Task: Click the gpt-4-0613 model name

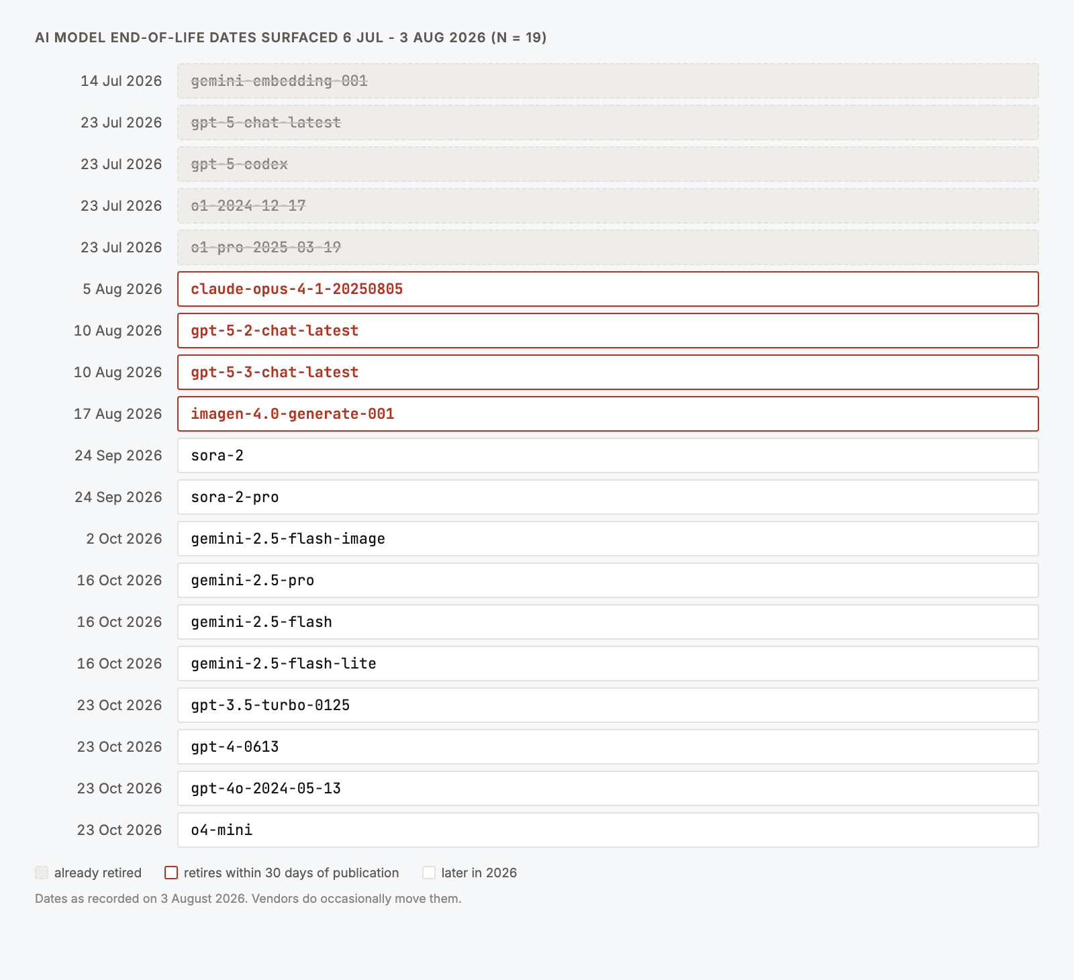Action: click(235, 747)
